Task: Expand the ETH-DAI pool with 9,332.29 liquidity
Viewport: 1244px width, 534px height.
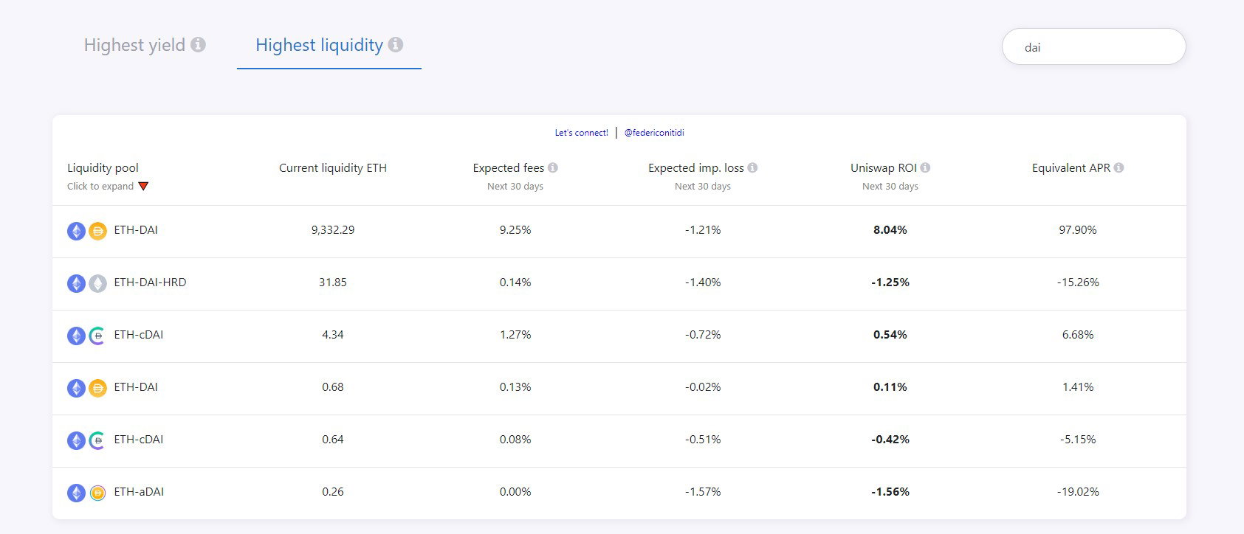Action: coord(619,231)
